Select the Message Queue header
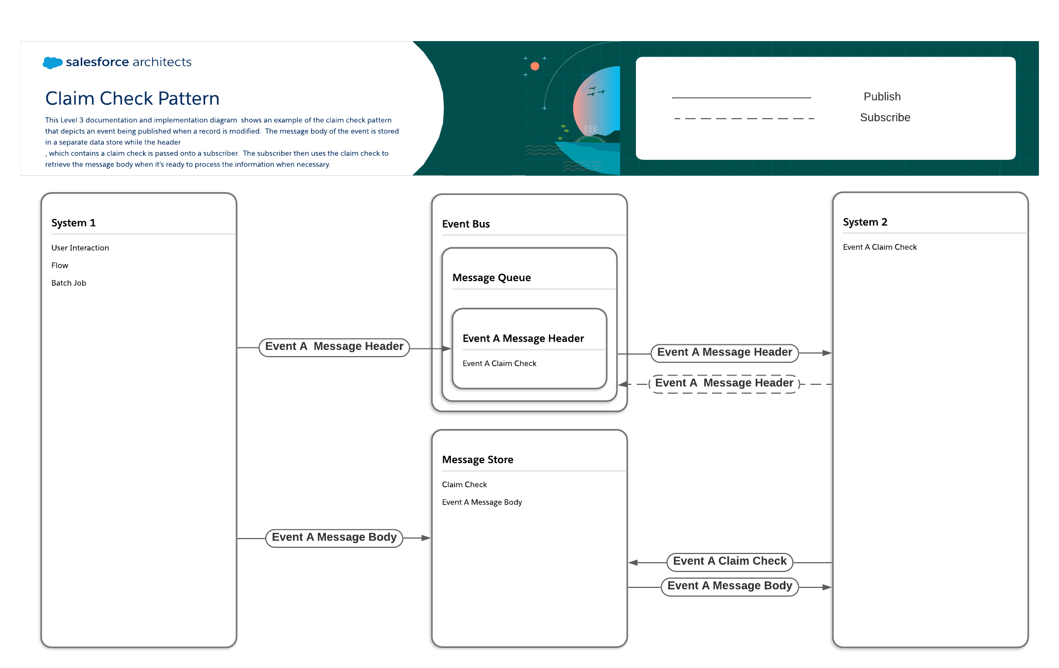 click(491, 277)
